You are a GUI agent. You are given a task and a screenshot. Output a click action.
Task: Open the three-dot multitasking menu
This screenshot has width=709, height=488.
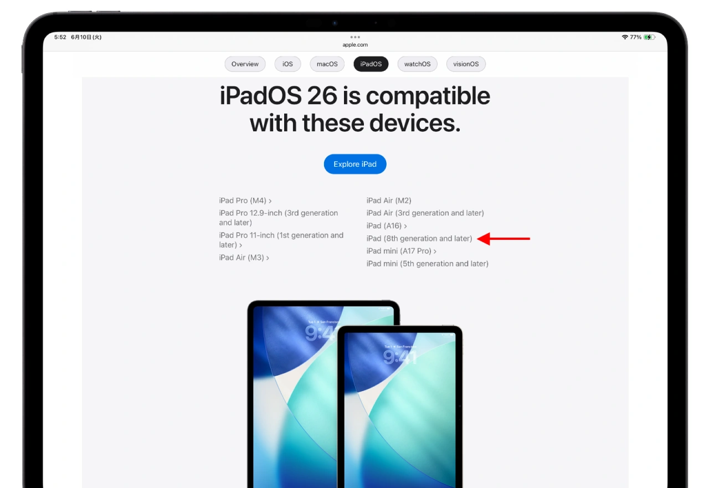click(x=355, y=37)
